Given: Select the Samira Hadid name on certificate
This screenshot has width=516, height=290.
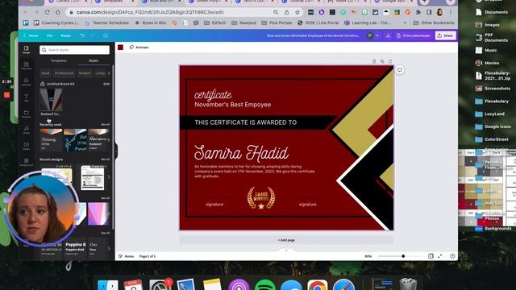Looking at the screenshot, I should click(x=241, y=153).
